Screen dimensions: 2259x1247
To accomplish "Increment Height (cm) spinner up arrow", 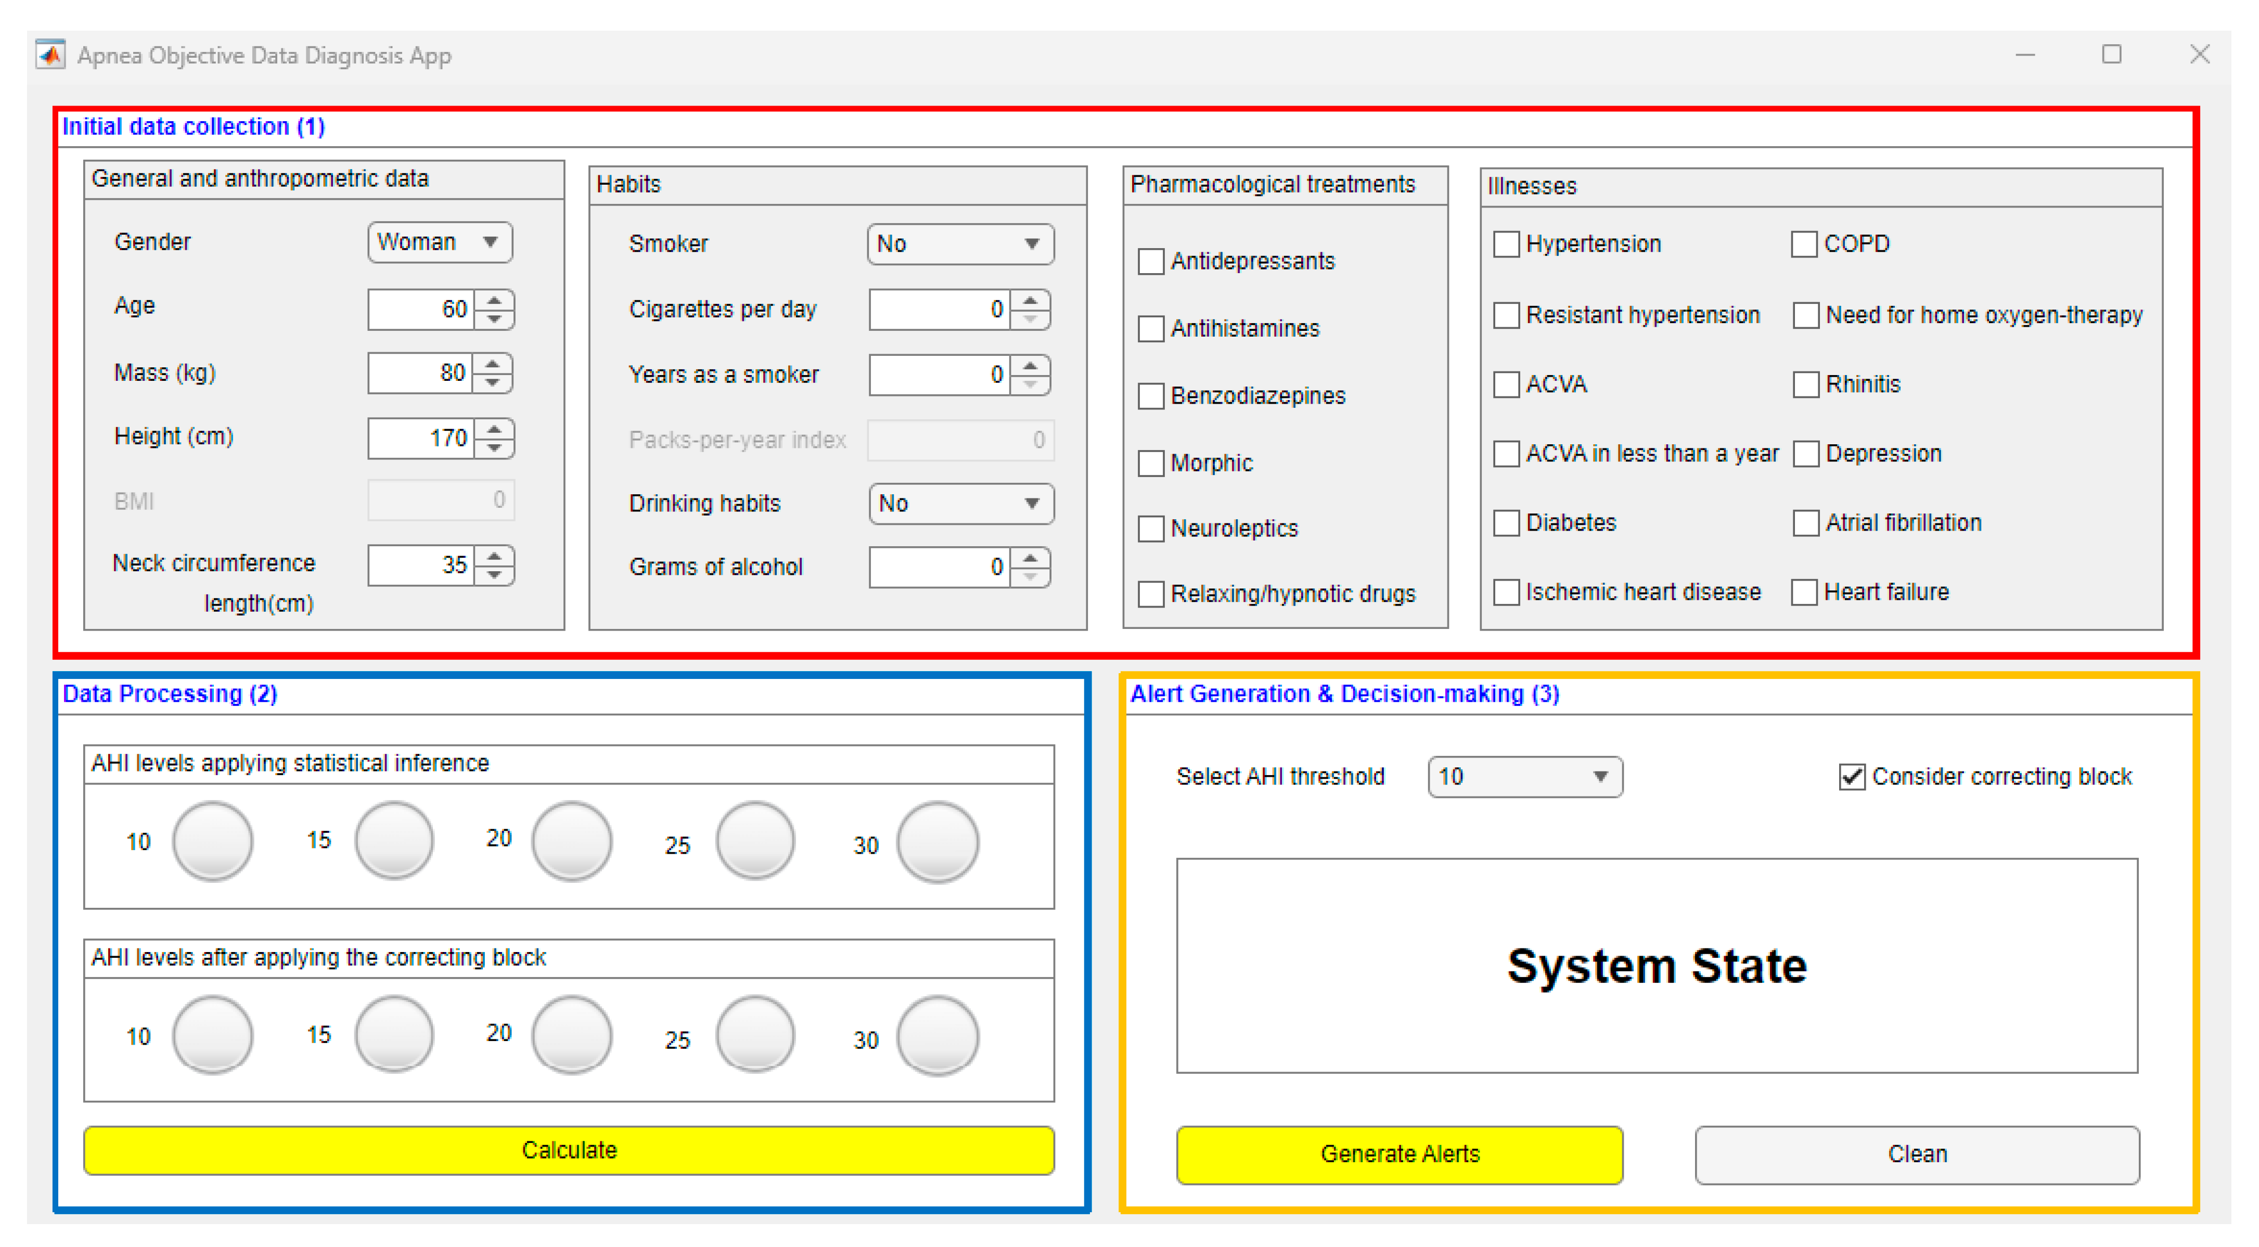I will pyautogui.click(x=495, y=429).
